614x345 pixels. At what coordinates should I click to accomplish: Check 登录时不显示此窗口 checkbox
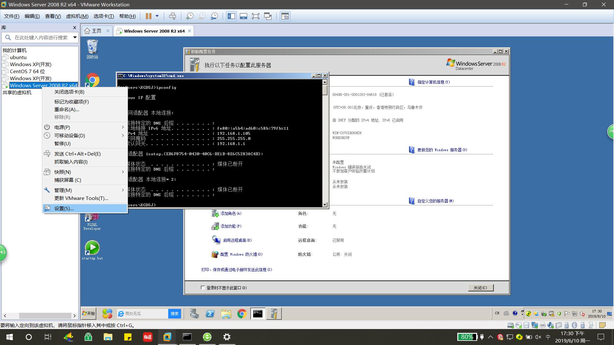tap(203, 287)
